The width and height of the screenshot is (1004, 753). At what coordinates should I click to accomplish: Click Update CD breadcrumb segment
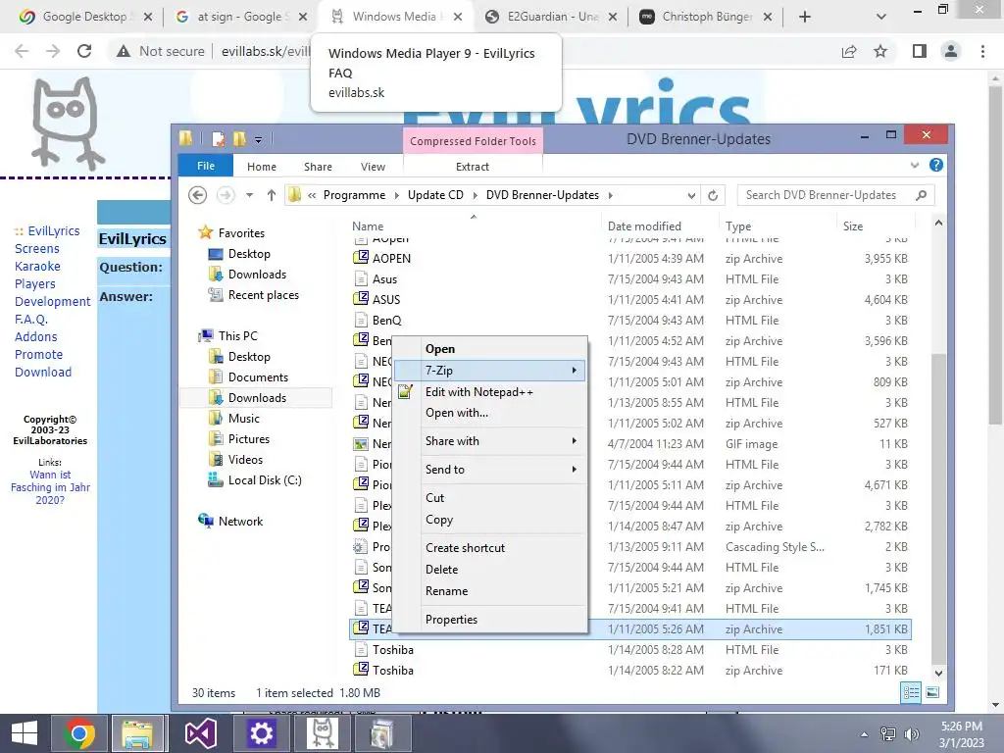(435, 195)
